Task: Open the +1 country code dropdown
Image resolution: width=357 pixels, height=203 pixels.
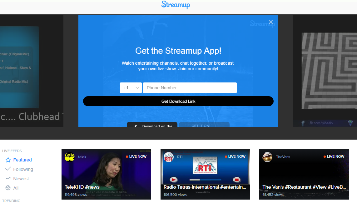Action: tap(131, 88)
